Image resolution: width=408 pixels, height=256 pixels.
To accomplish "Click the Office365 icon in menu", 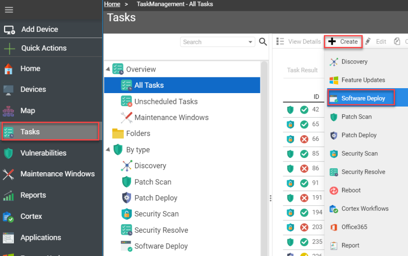I will tap(334, 227).
